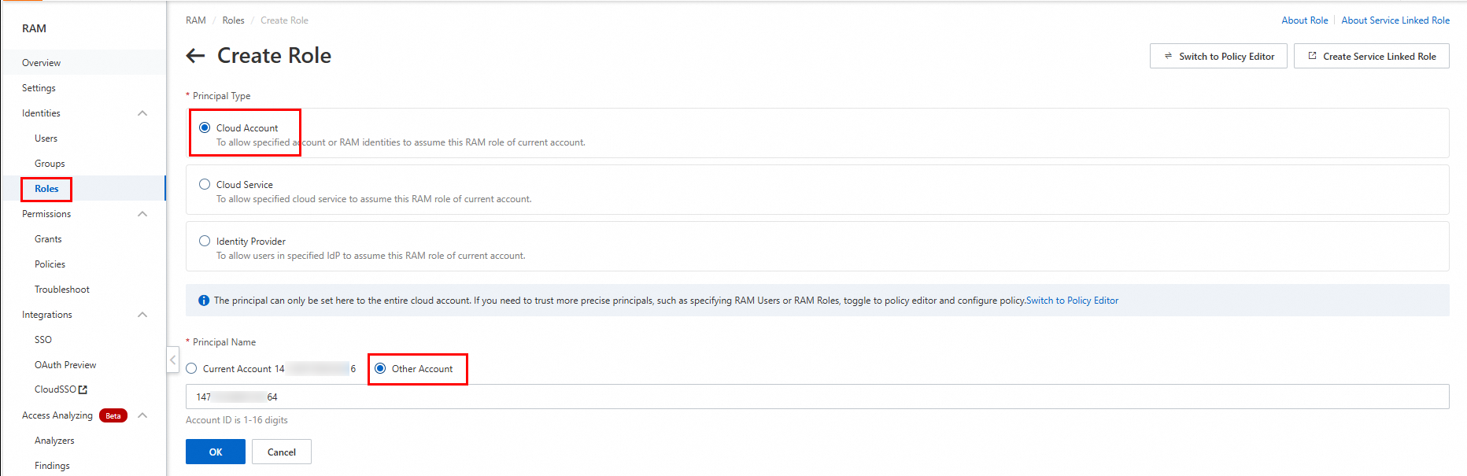Viewport: 1467px width, 476px height.
Task: Collapse the Access Analyzing section chevron
Action: point(142,415)
